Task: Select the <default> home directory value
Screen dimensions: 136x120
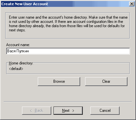Action: (16, 69)
